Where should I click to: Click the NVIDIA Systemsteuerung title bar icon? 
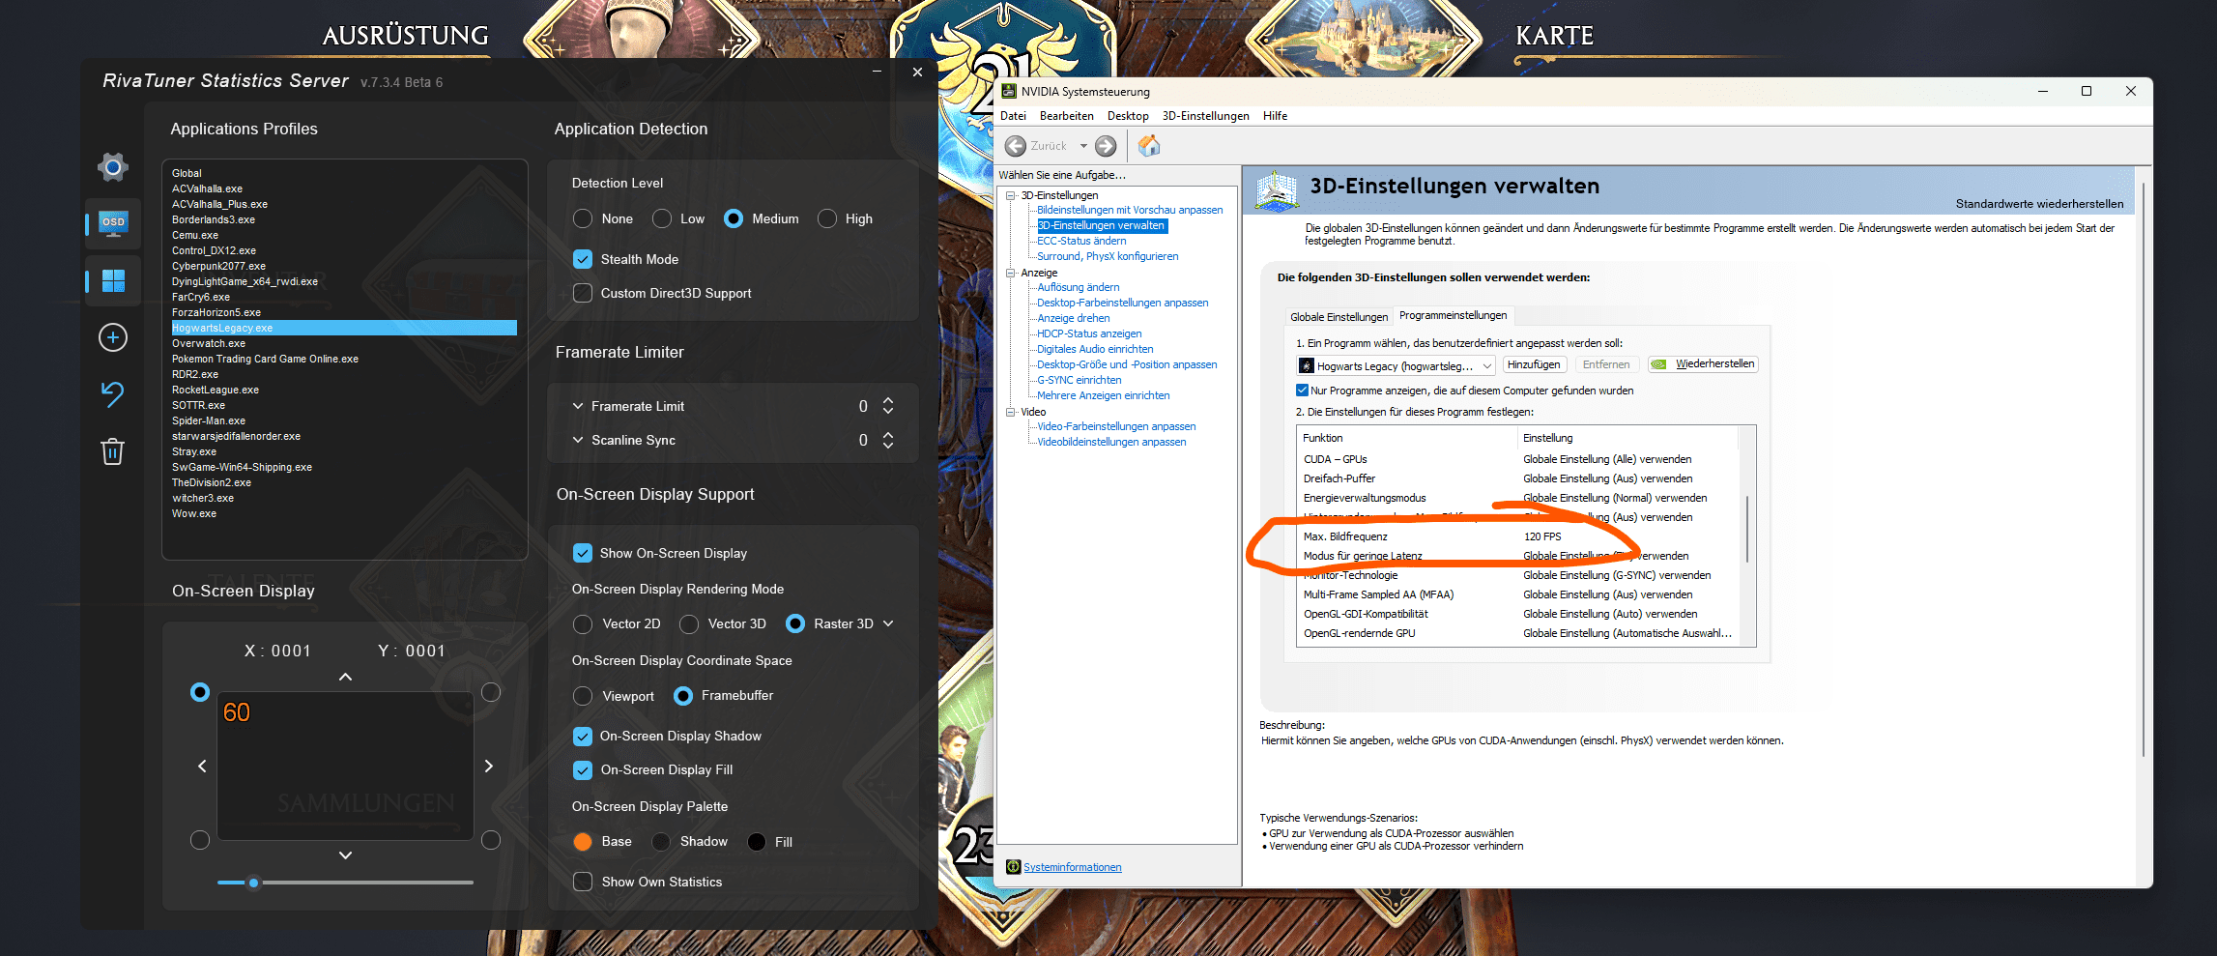pos(1009,91)
